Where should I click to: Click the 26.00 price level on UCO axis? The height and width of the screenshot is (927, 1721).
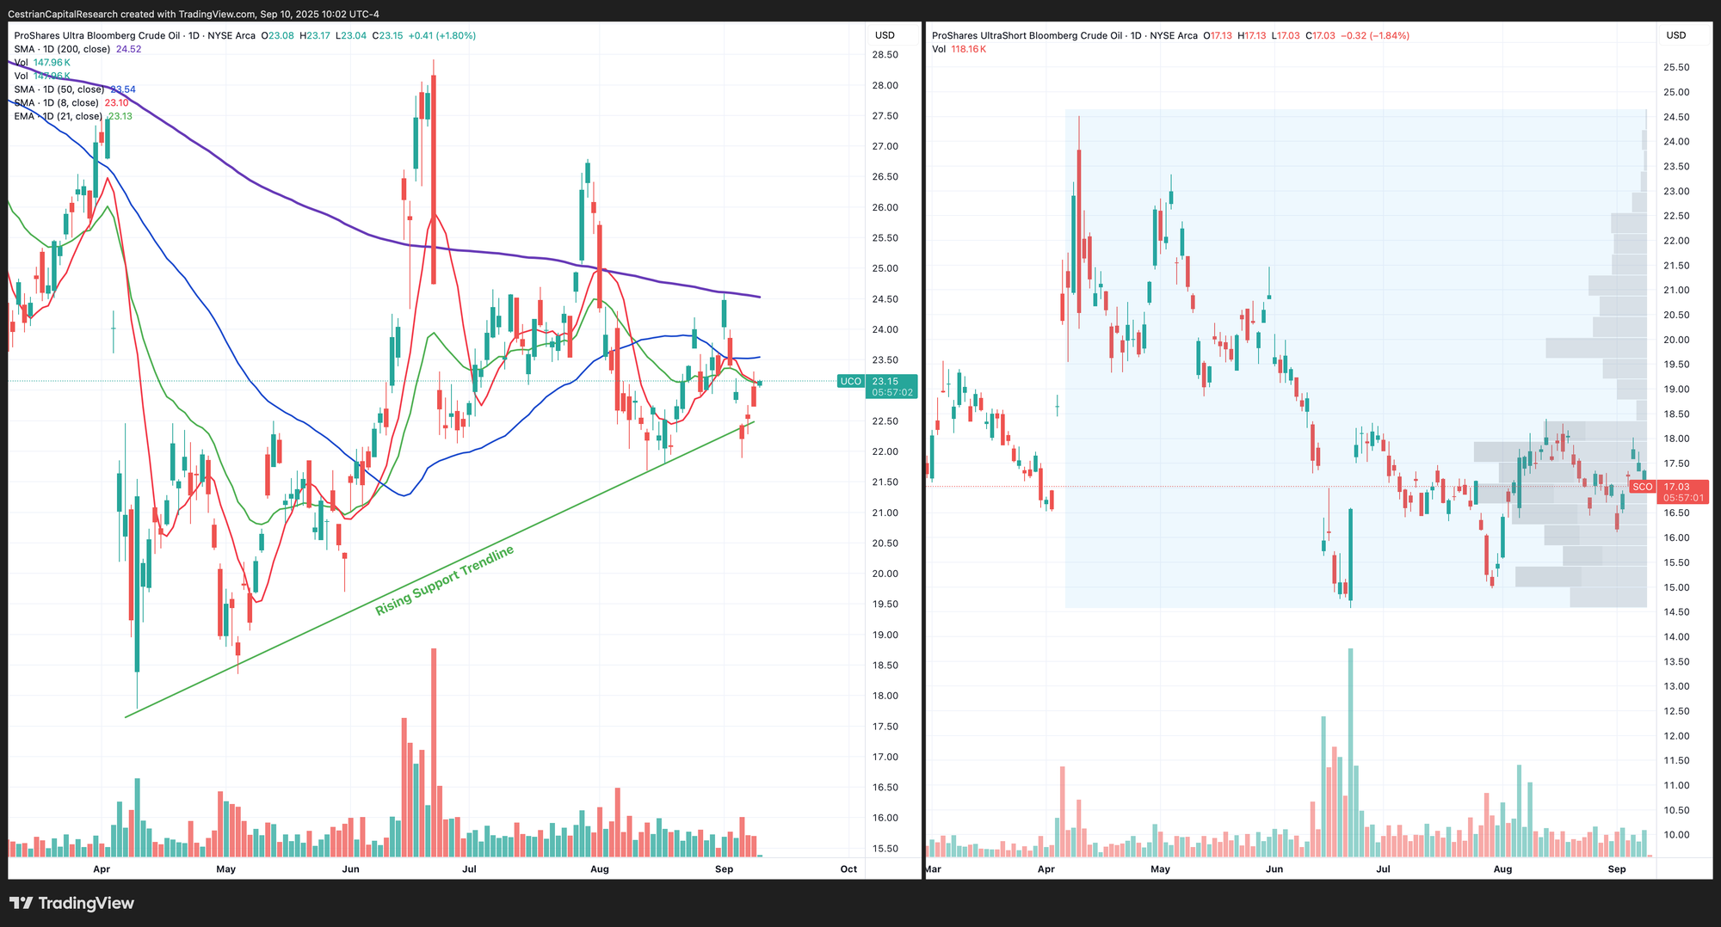(x=885, y=207)
